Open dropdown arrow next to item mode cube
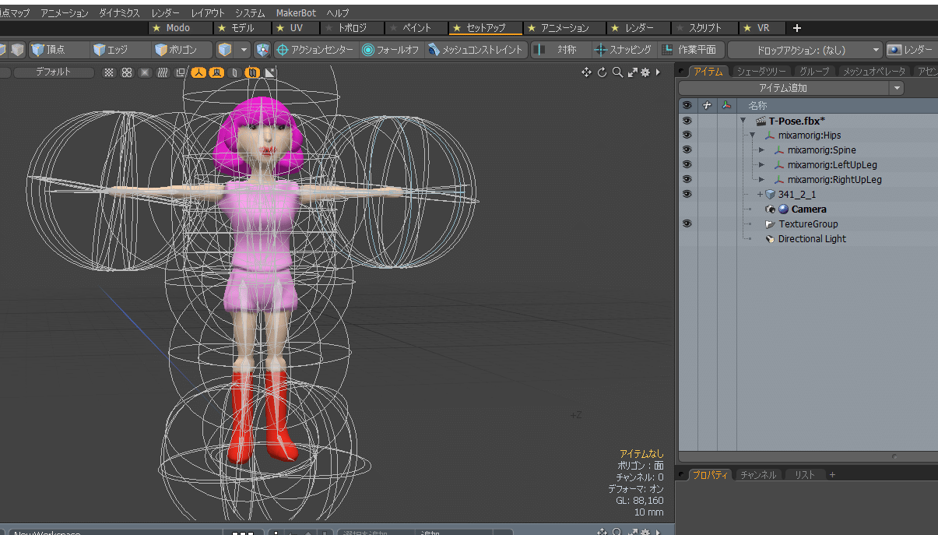Image resolution: width=938 pixels, height=535 pixels. (x=244, y=50)
